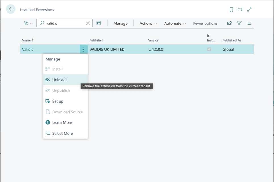Expand the Actions dropdown
The height and width of the screenshot is (182, 274).
point(148,23)
